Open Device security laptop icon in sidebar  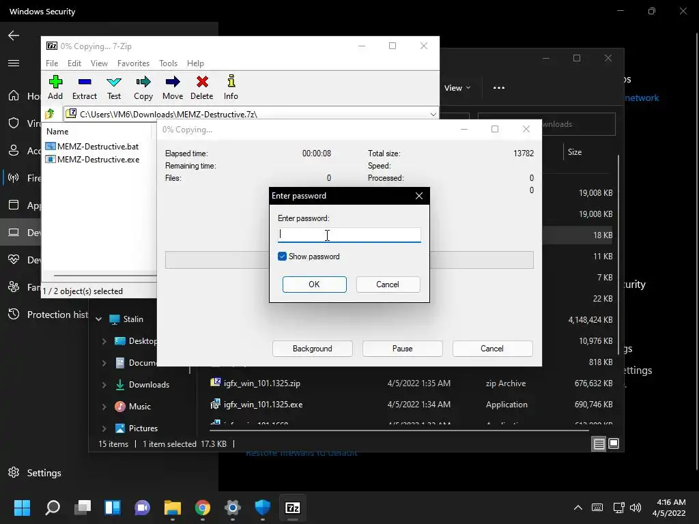14,232
